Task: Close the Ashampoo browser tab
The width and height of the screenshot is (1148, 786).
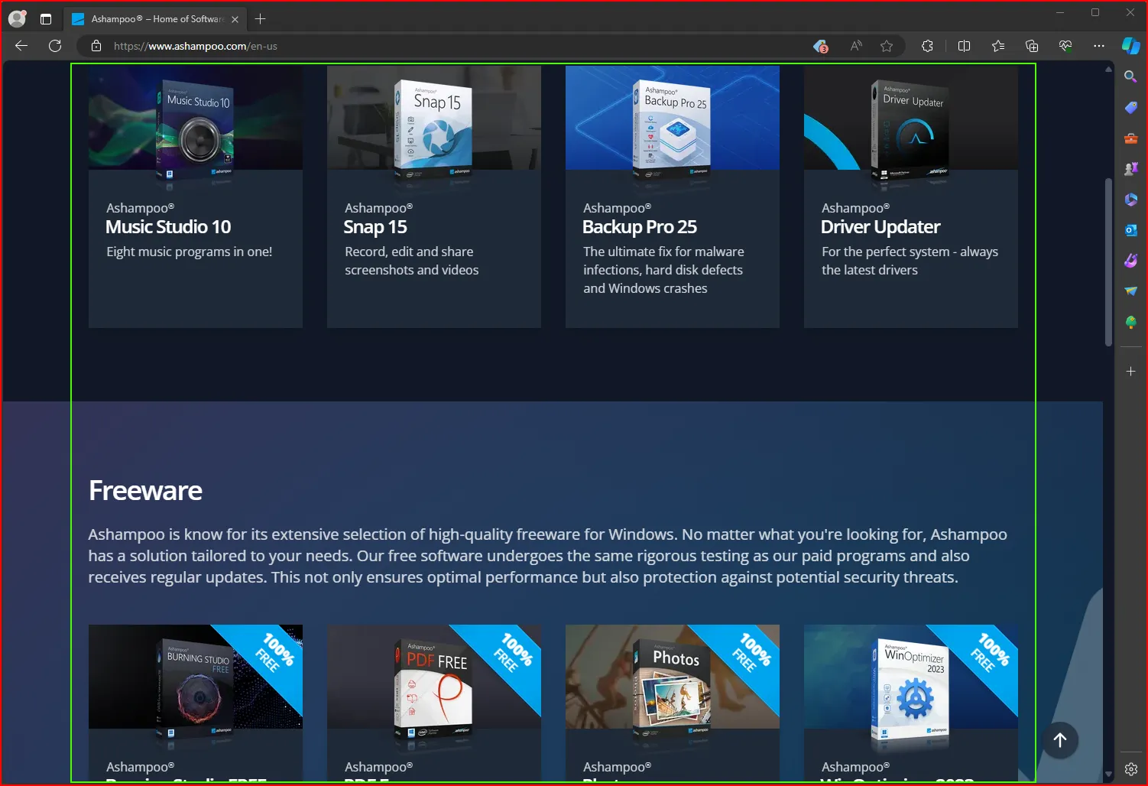Action: (x=235, y=19)
